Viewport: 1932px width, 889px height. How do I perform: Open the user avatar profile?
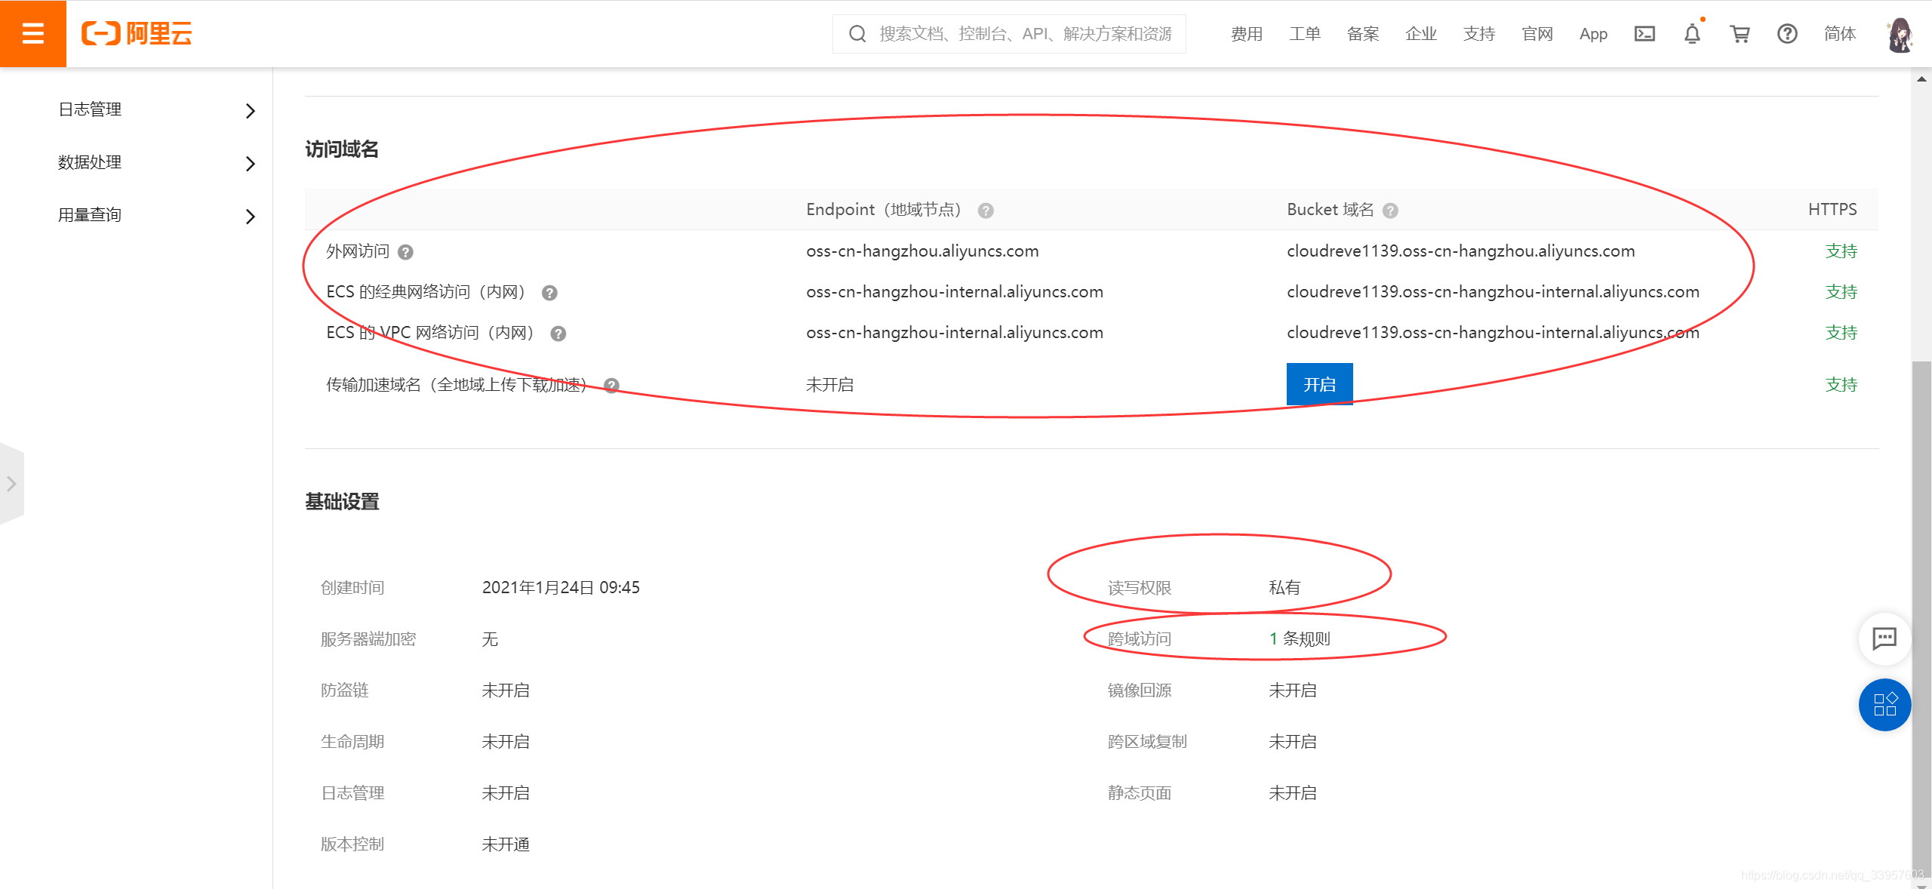point(1900,34)
